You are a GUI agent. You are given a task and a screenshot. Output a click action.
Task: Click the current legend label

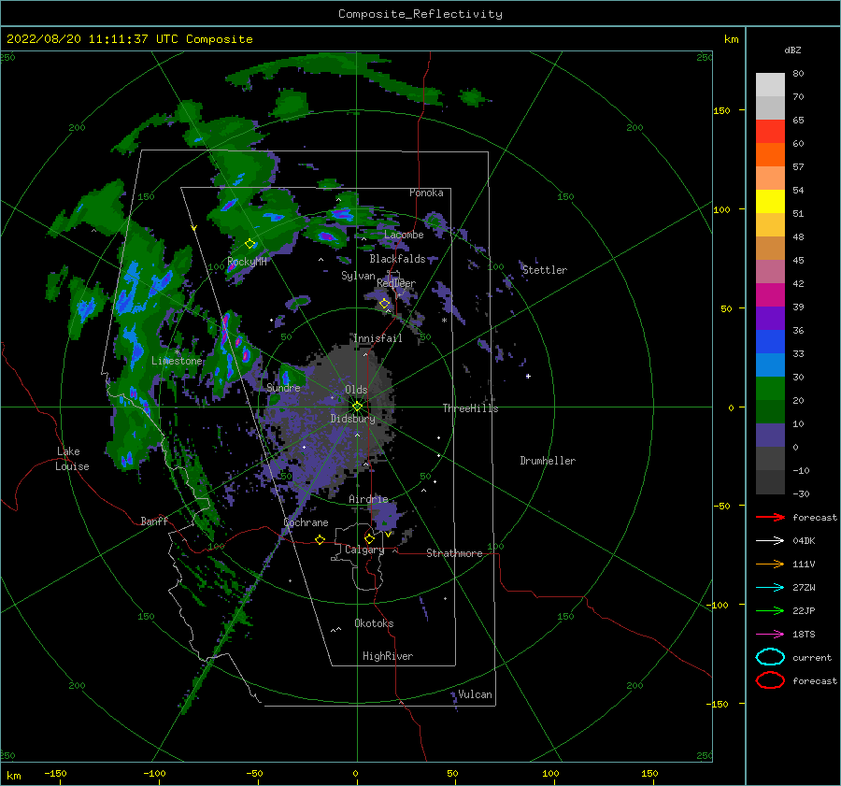coord(812,657)
